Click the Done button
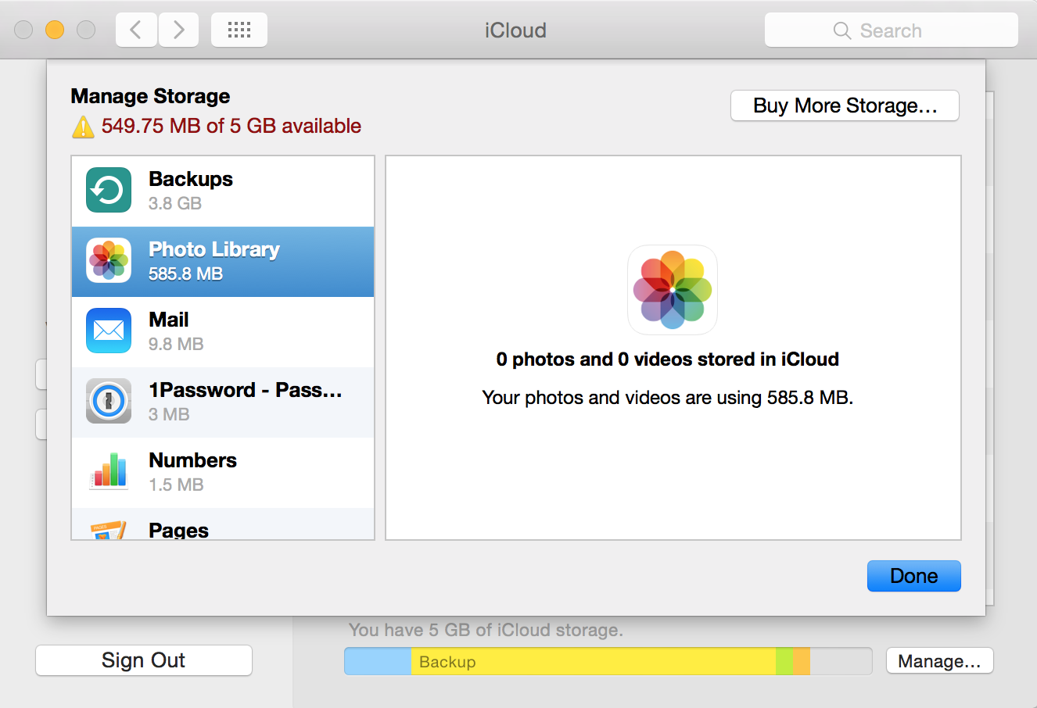 click(x=913, y=576)
